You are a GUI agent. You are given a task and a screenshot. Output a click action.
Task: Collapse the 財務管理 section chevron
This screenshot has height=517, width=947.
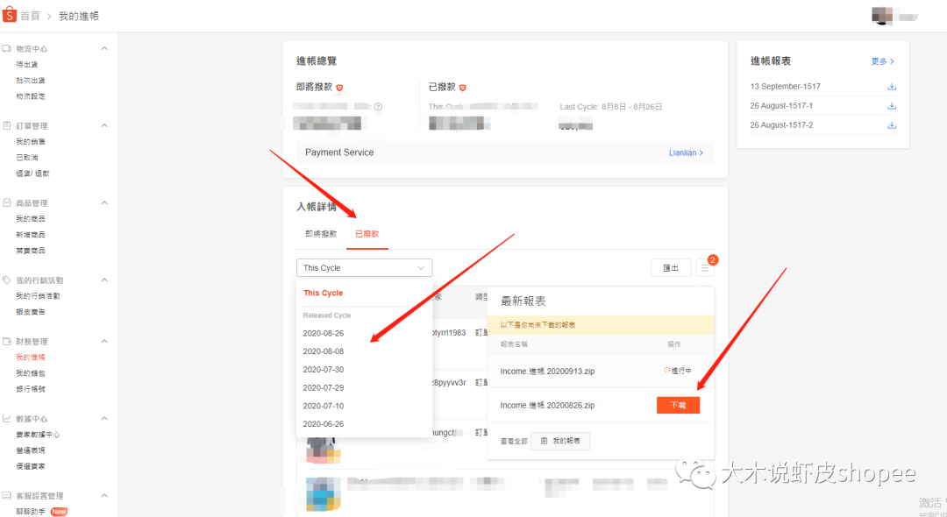point(104,342)
